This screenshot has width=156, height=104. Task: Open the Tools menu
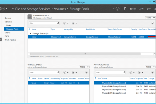click(x=142, y=9)
